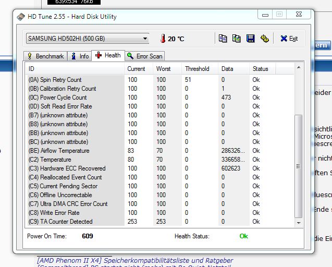The height and width of the screenshot is (267, 332).
Task: Switch to the Info tab
Action: [79, 56]
